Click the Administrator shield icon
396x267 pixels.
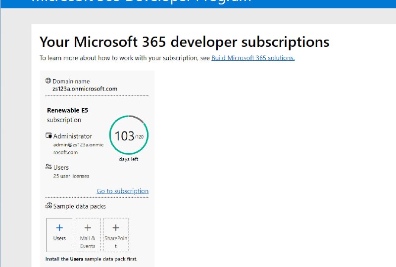click(x=49, y=136)
